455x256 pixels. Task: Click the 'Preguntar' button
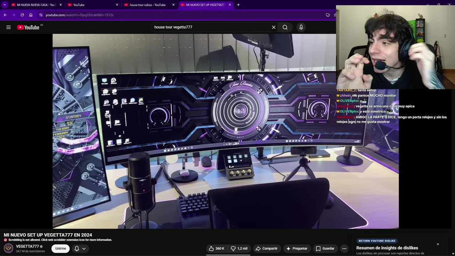[x=296, y=249]
